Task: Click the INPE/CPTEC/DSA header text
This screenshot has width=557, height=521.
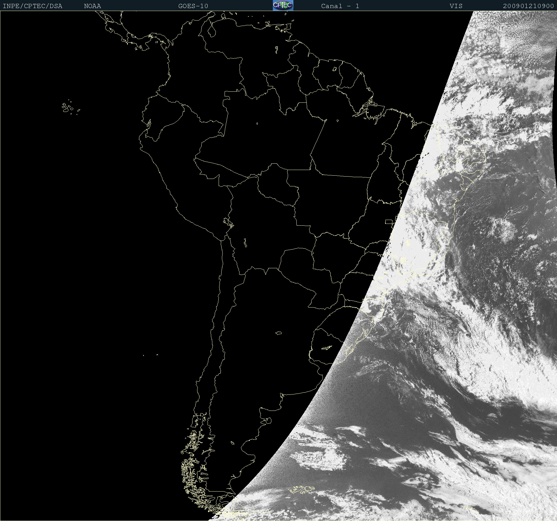Action: click(x=32, y=6)
